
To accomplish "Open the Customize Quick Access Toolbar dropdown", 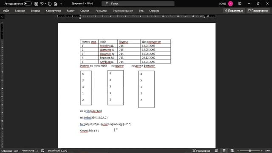I will pos(61,4).
